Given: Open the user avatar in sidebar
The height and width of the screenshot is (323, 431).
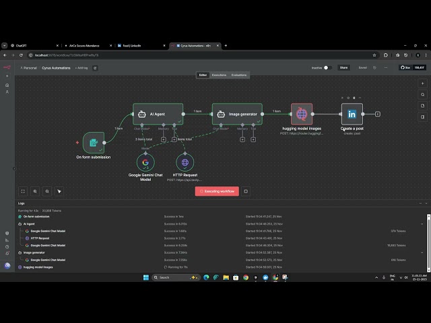Looking at the screenshot, I should click(7, 266).
